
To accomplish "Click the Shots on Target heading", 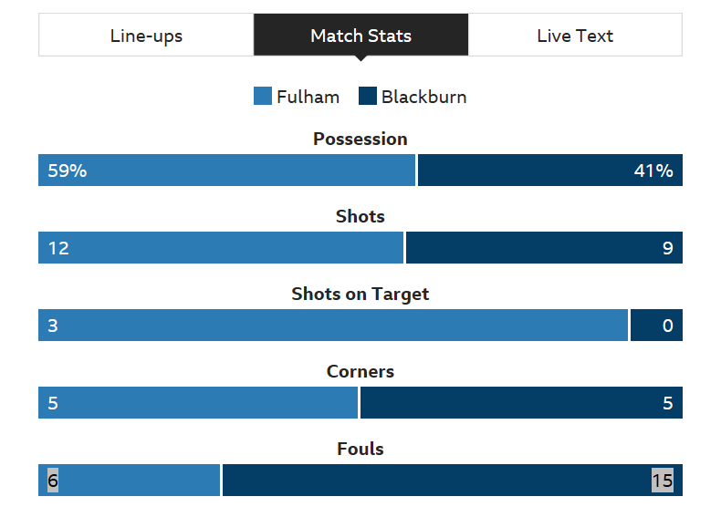I will point(360,295).
